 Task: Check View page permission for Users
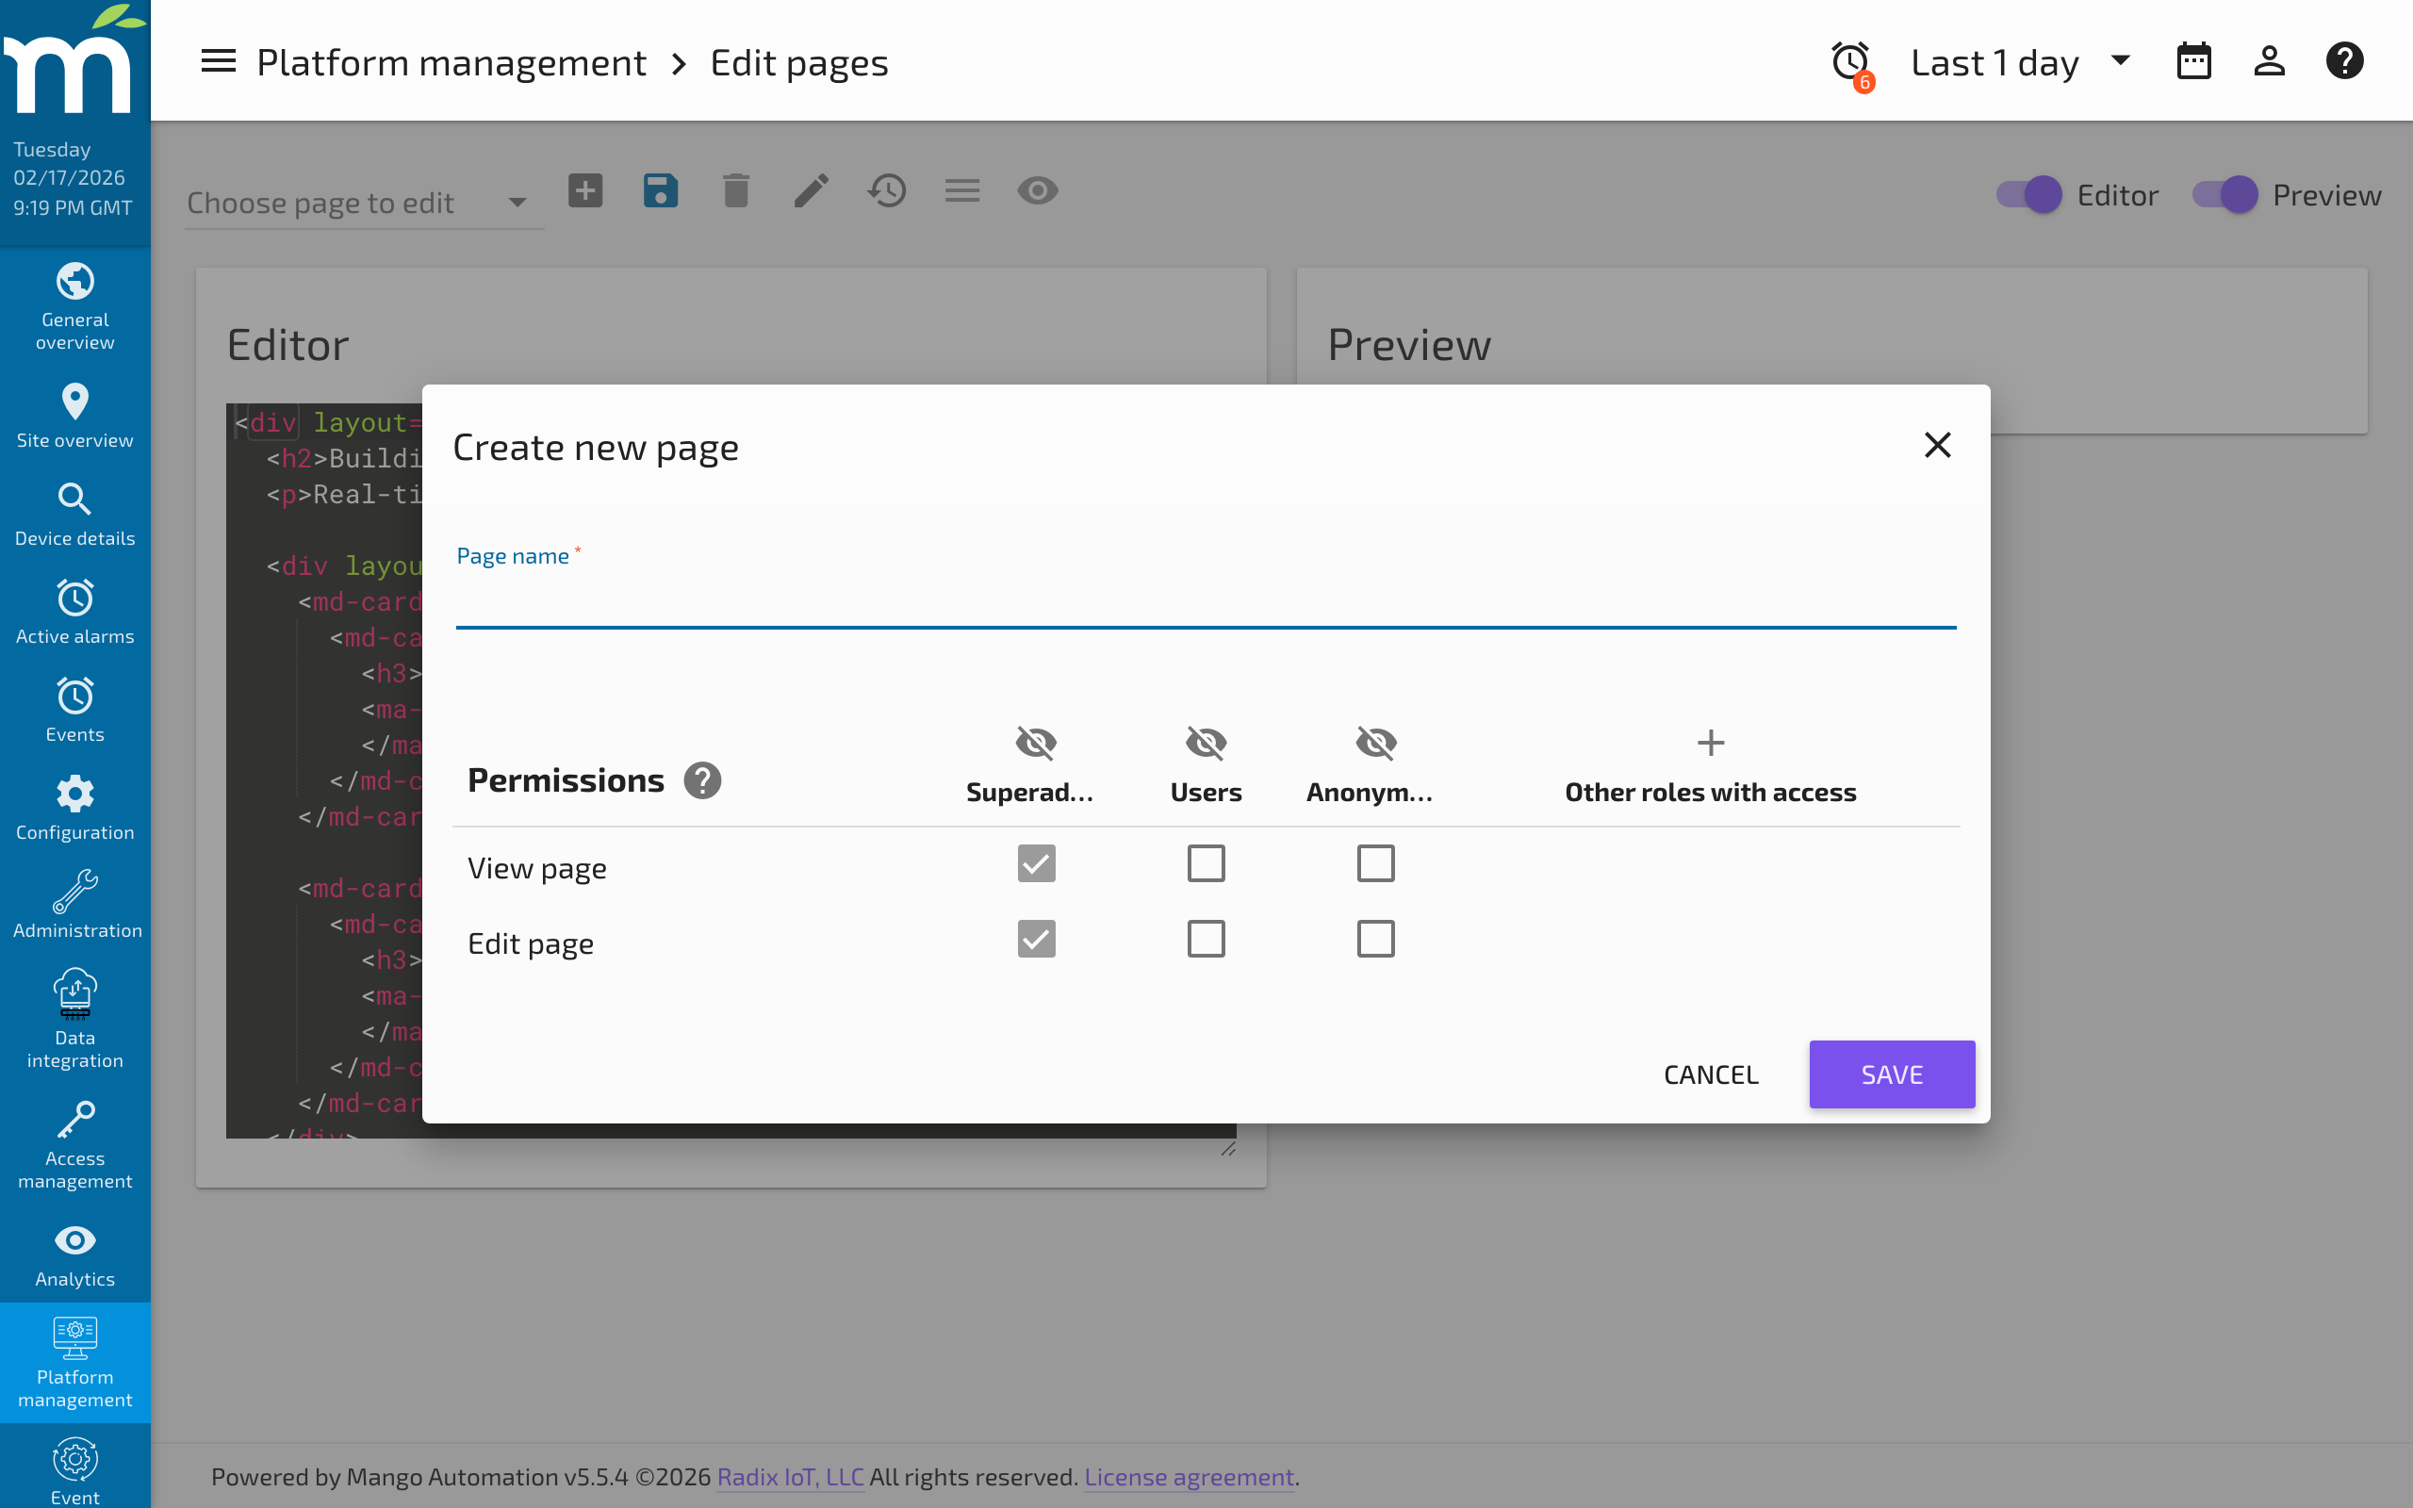[x=1206, y=863]
